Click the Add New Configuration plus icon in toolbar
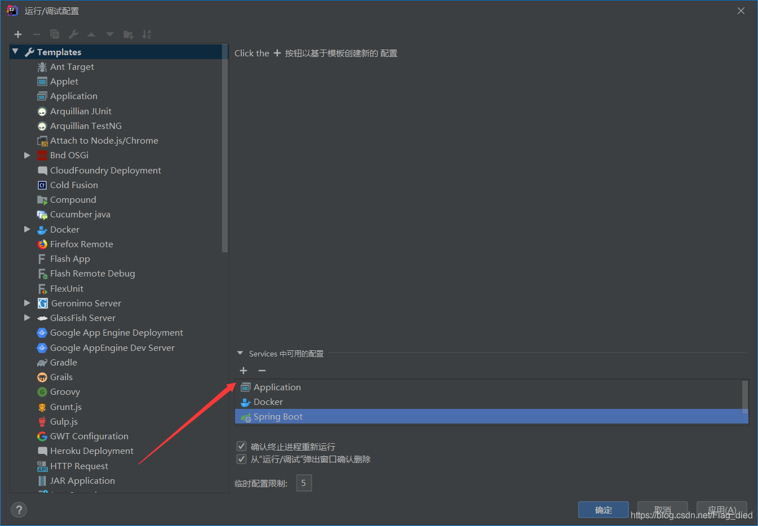This screenshot has height=526, width=758. pos(18,34)
